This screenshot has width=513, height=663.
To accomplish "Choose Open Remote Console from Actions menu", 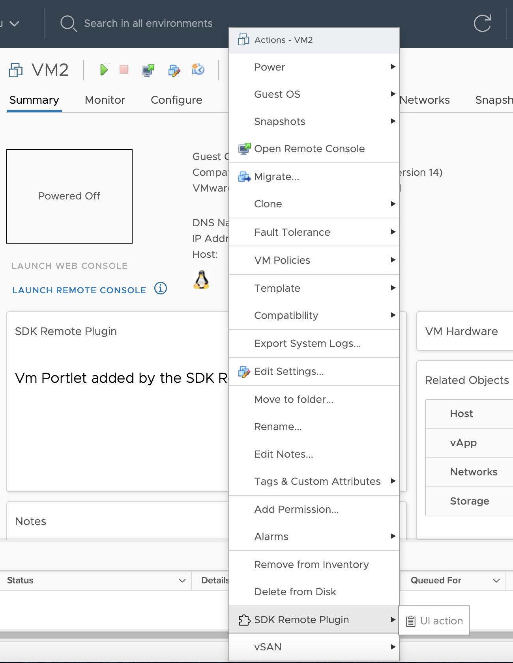I will pyautogui.click(x=314, y=149).
